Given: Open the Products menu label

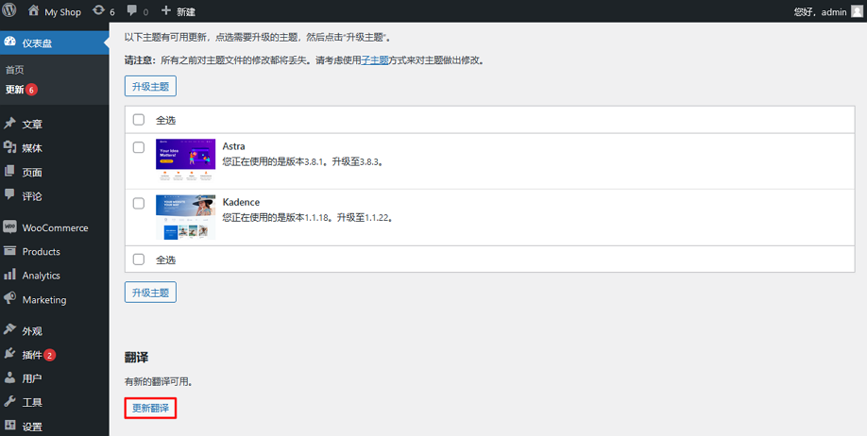Looking at the screenshot, I should coord(41,251).
